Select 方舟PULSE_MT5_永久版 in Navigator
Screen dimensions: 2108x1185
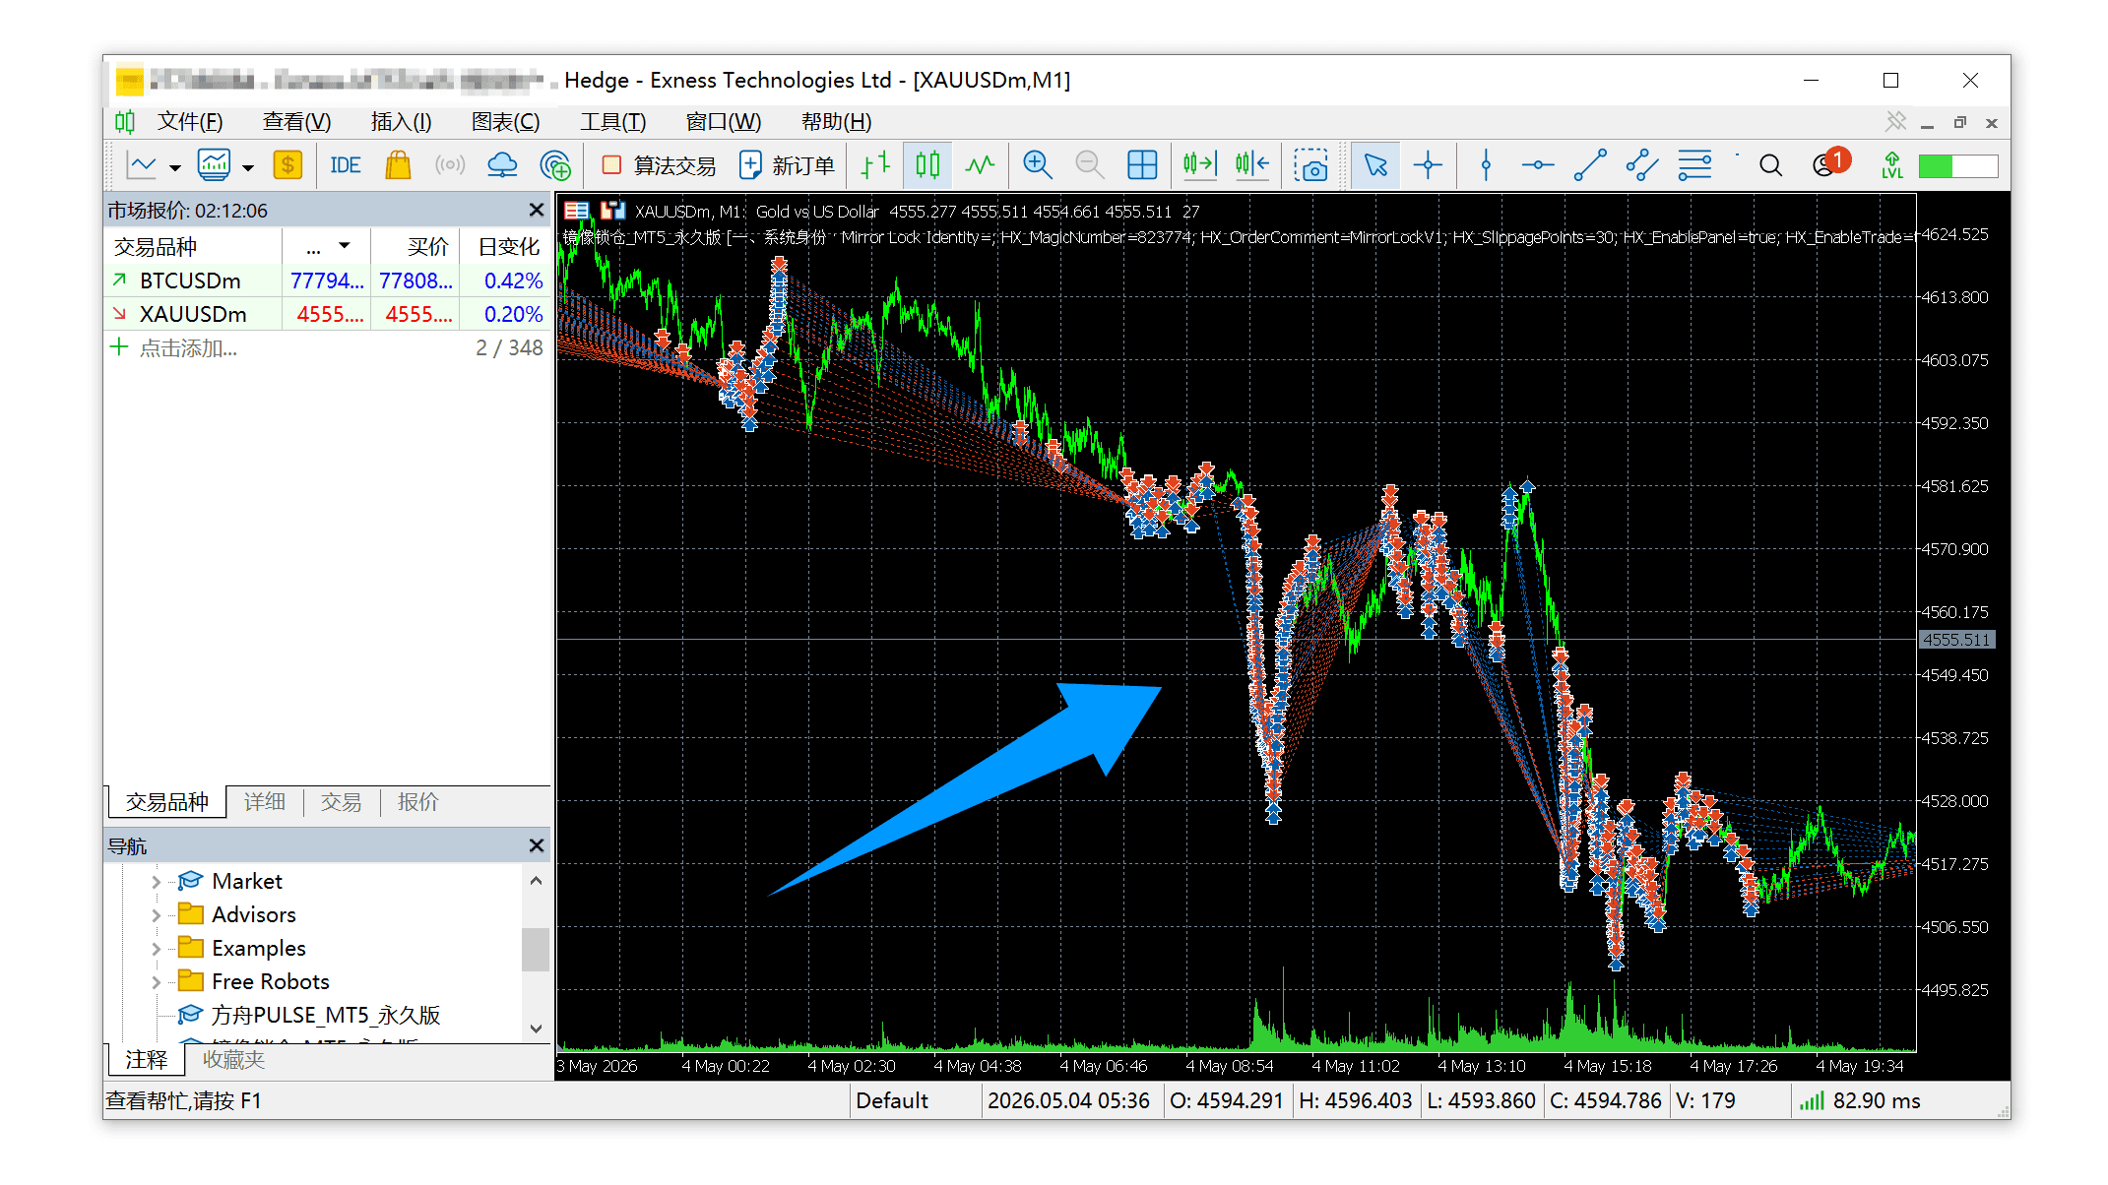click(325, 1015)
